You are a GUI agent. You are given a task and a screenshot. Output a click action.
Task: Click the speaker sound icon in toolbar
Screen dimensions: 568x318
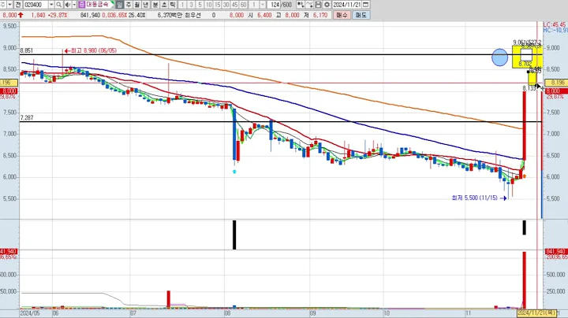[67, 5]
